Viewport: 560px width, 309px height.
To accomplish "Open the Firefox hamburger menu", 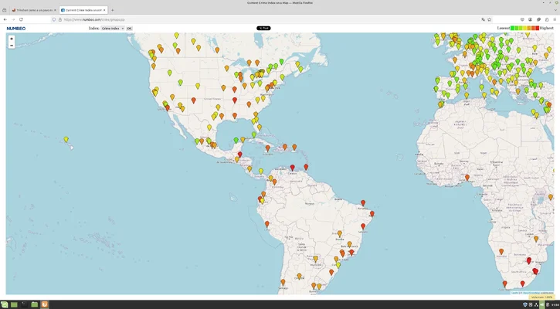I will (555, 19).
